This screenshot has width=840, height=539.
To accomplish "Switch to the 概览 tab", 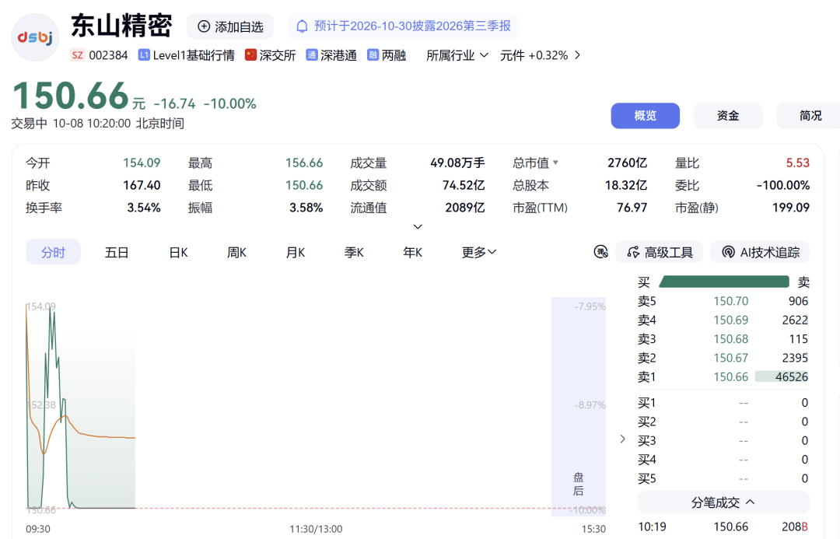I will 646,116.
